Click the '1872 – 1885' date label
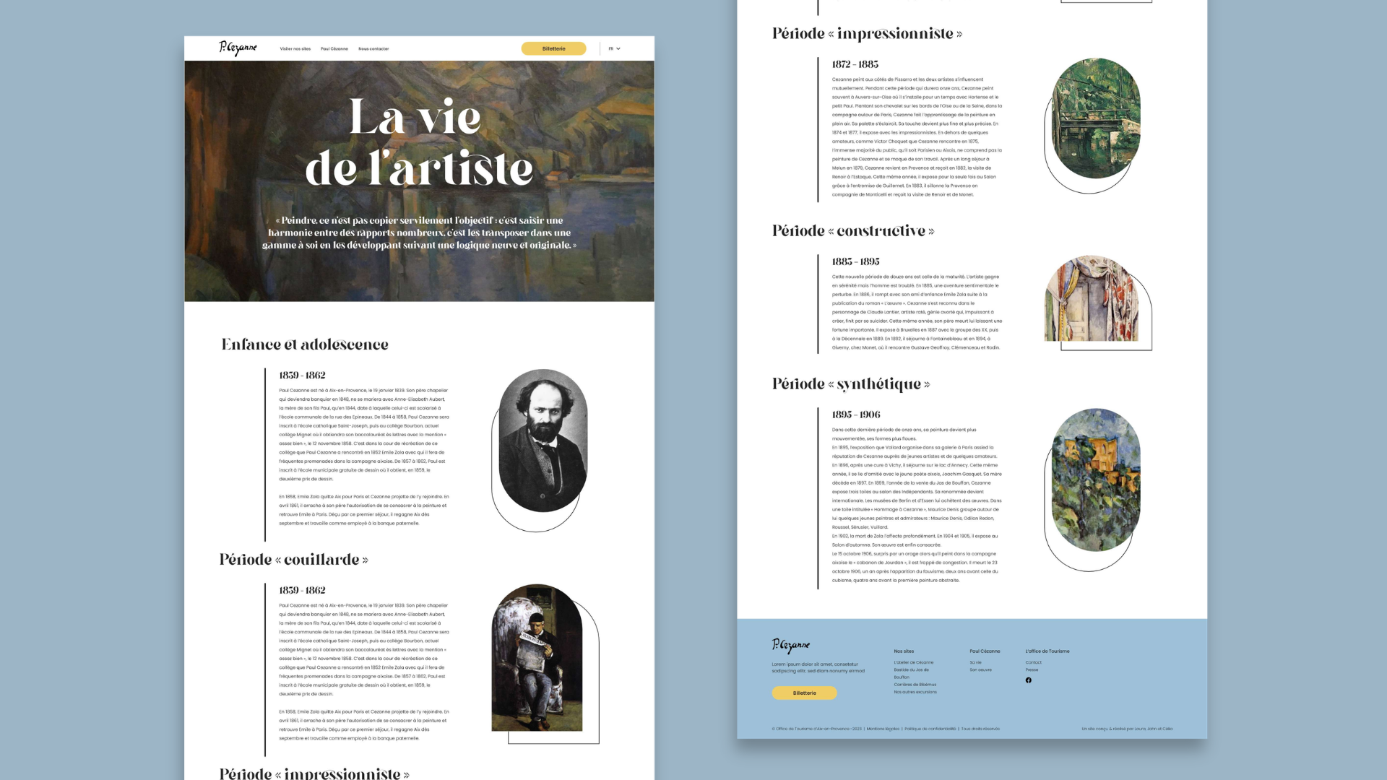The image size is (1387, 780). tap(855, 64)
